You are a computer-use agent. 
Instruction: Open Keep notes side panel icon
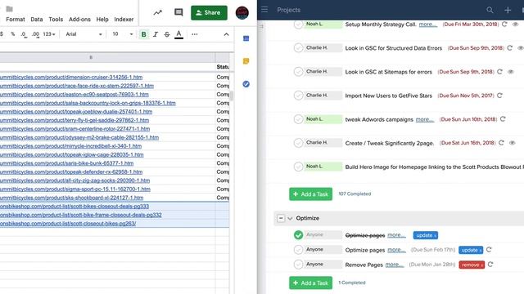(x=246, y=61)
